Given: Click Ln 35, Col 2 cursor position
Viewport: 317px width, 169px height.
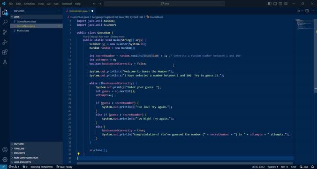Looking at the screenshot, I should [258, 167].
